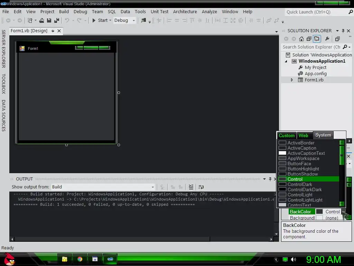Select ControlDarkDark color in the list
This screenshot has width=354, height=266.
tap(308, 189)
